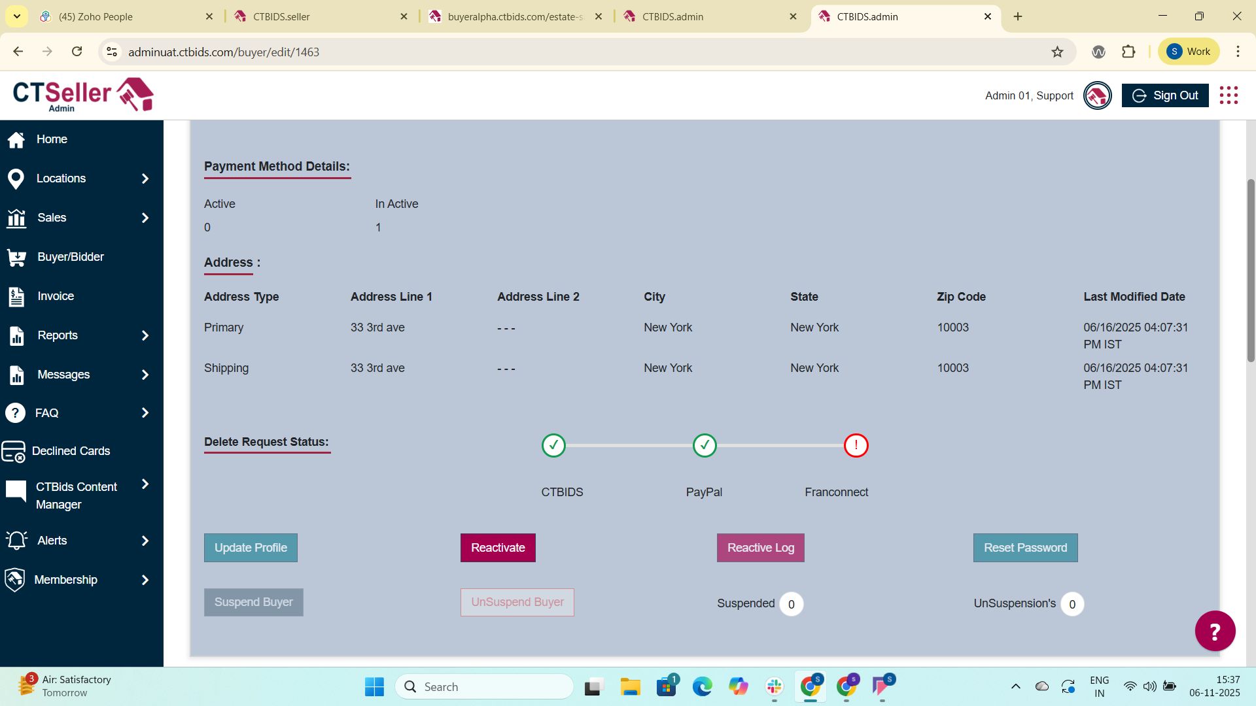Click the admin profile avatar icon

[x=1097, y=95]
